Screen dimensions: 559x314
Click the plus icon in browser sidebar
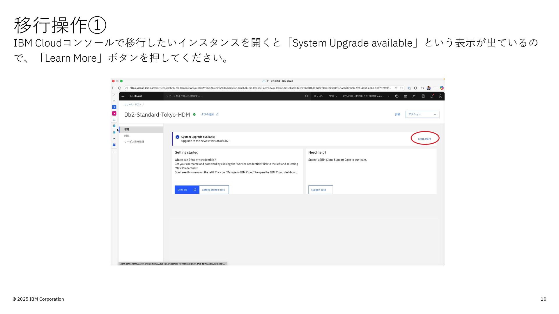coord(114,152)
